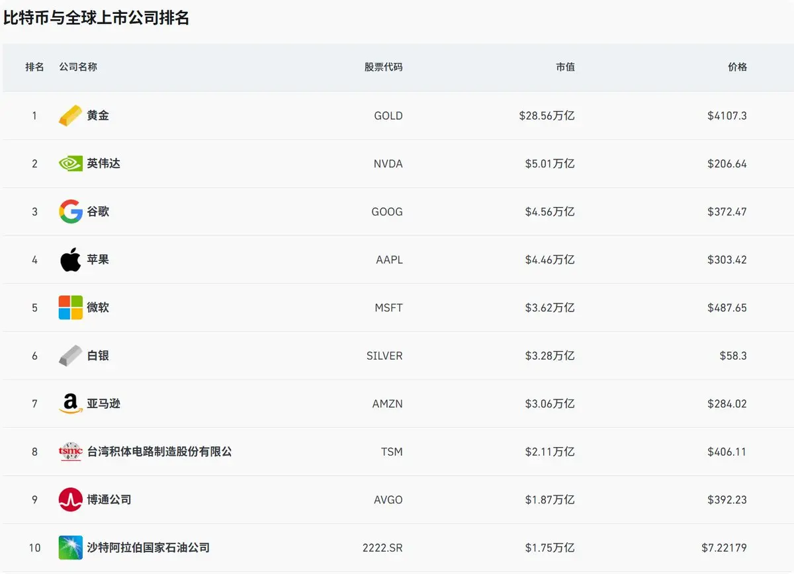
Task: Click the $372.47 price cell
Action: tap(727, 212)
